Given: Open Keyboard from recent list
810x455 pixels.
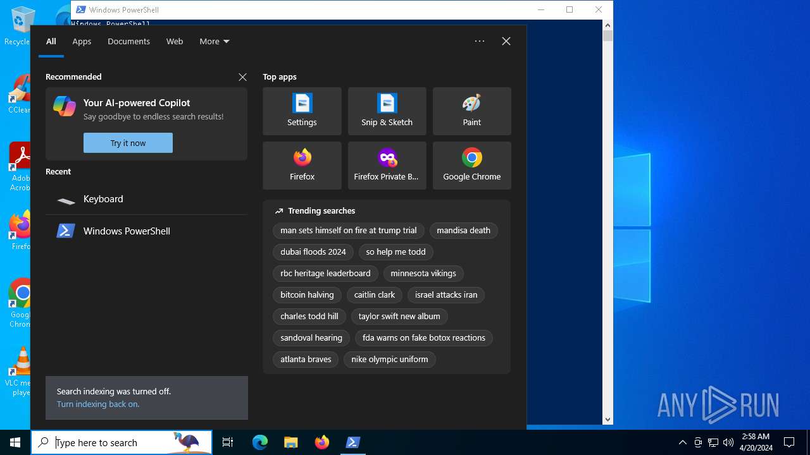Looking at the screenshot, I should pyautogui.click(x=146, y=199).
